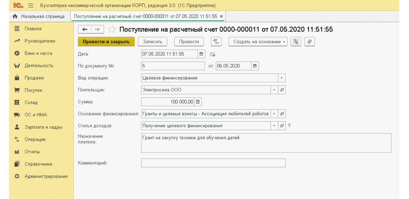Click the Статья доходов field text
Viewport: 409px width, 199px height.
pos(206,126)
